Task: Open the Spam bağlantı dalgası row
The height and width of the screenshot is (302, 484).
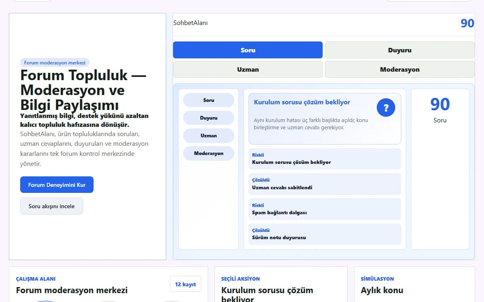Action: [325, 209]
